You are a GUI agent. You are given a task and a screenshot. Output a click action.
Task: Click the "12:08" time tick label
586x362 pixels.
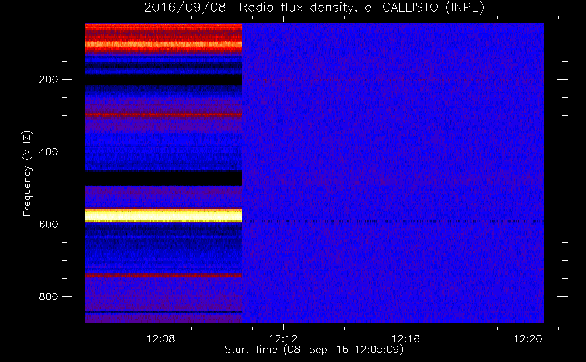161,339
